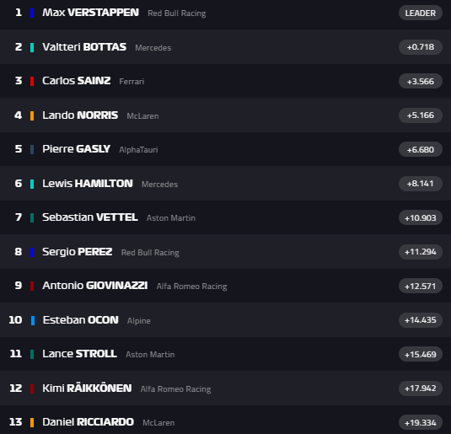Select Carlos SAINZ row name
The image size is (451, 434).
tap(77, 81)
